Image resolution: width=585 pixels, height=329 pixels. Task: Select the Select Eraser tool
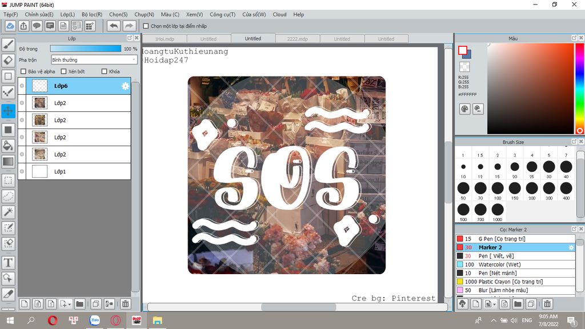pos(8,243)
